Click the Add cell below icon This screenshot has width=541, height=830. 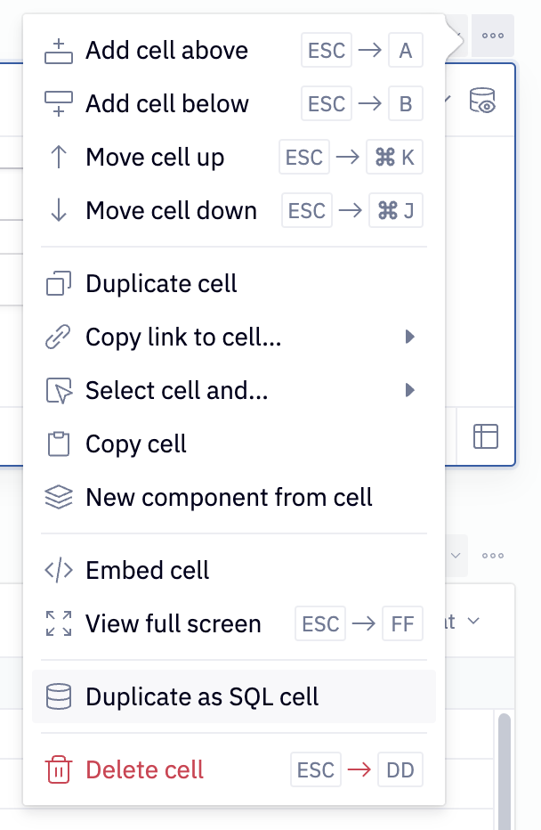click(x=59, y=104)
